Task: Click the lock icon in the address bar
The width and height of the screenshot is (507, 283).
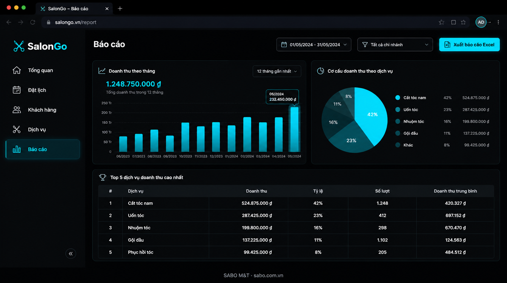Action: click(x=48, y=22)
